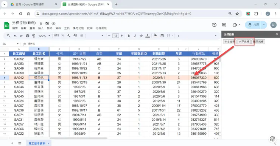Open the 擴充功能 menu

pos(78,28)
